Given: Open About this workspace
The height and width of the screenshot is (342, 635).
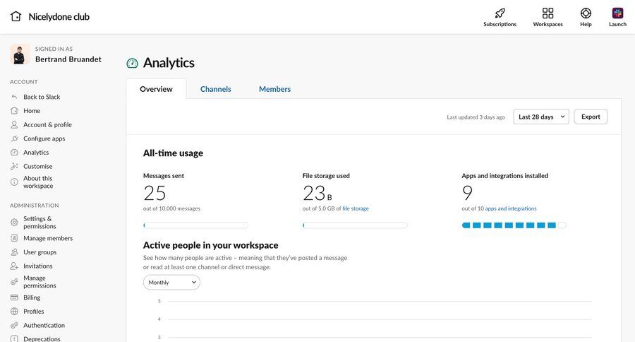Looking at the screenshot, I should point(38,182).
